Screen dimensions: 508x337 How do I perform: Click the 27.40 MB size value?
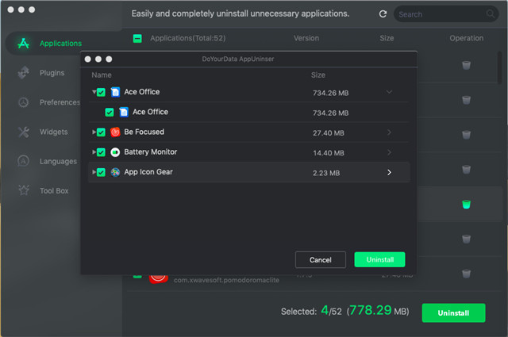[x=328, y=132]
